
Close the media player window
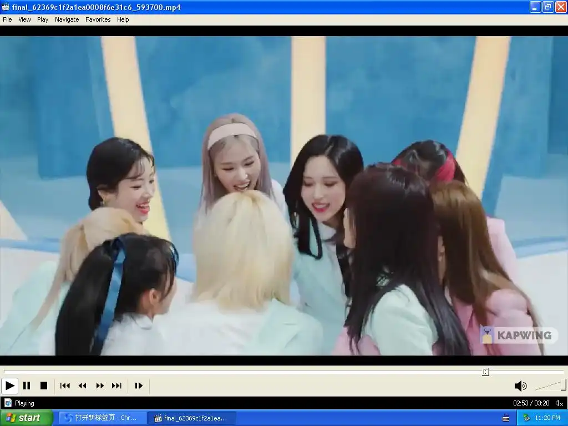click(x=561, y=7)
